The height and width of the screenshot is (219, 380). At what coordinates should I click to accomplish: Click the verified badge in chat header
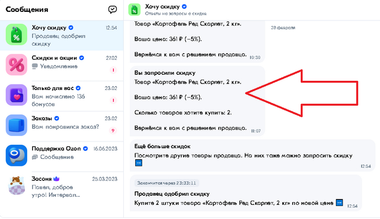[184, 7]
